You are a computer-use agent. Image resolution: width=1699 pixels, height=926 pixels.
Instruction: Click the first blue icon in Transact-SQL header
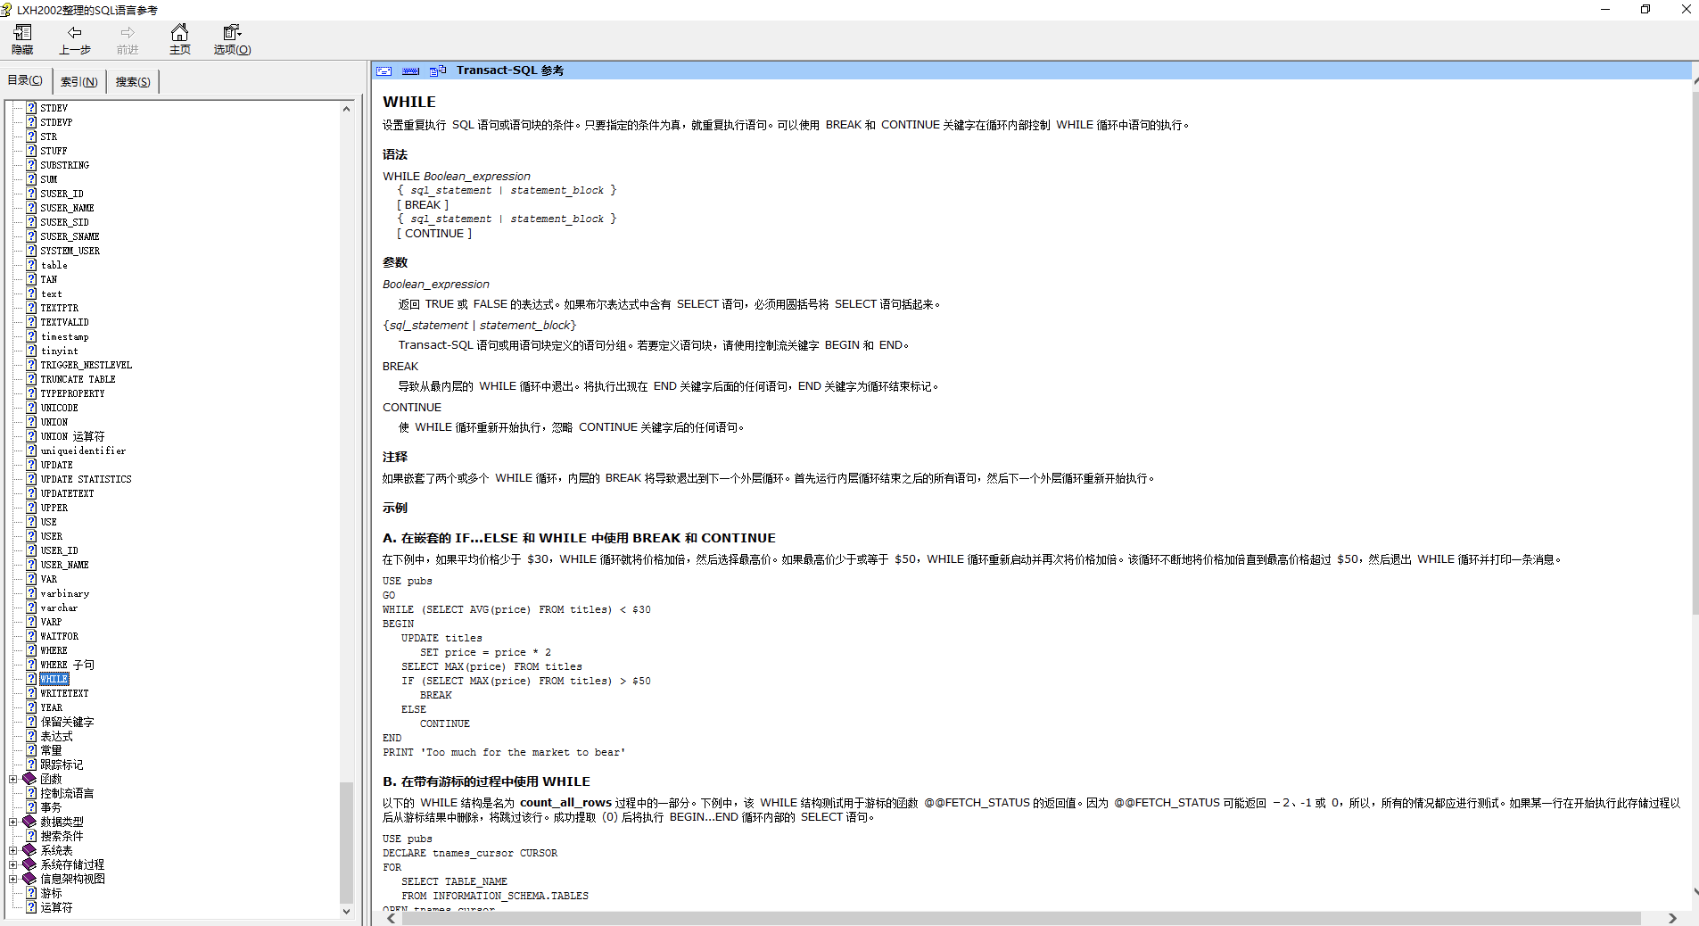384,70
